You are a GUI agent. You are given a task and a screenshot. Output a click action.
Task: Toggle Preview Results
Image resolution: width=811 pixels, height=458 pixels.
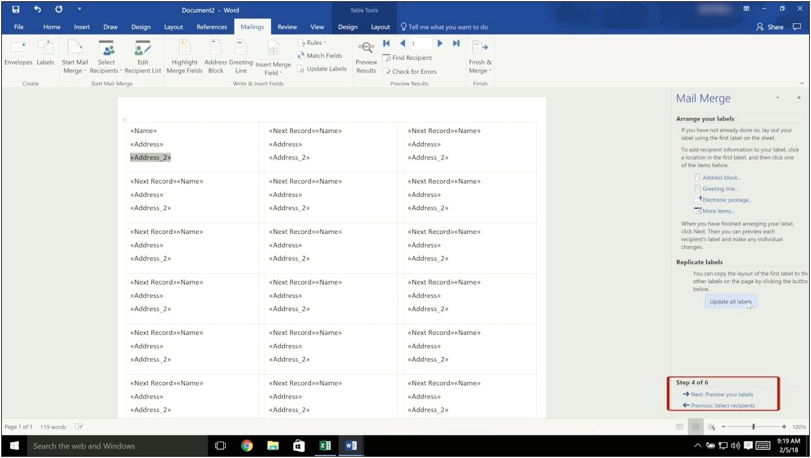pos(366,57)
